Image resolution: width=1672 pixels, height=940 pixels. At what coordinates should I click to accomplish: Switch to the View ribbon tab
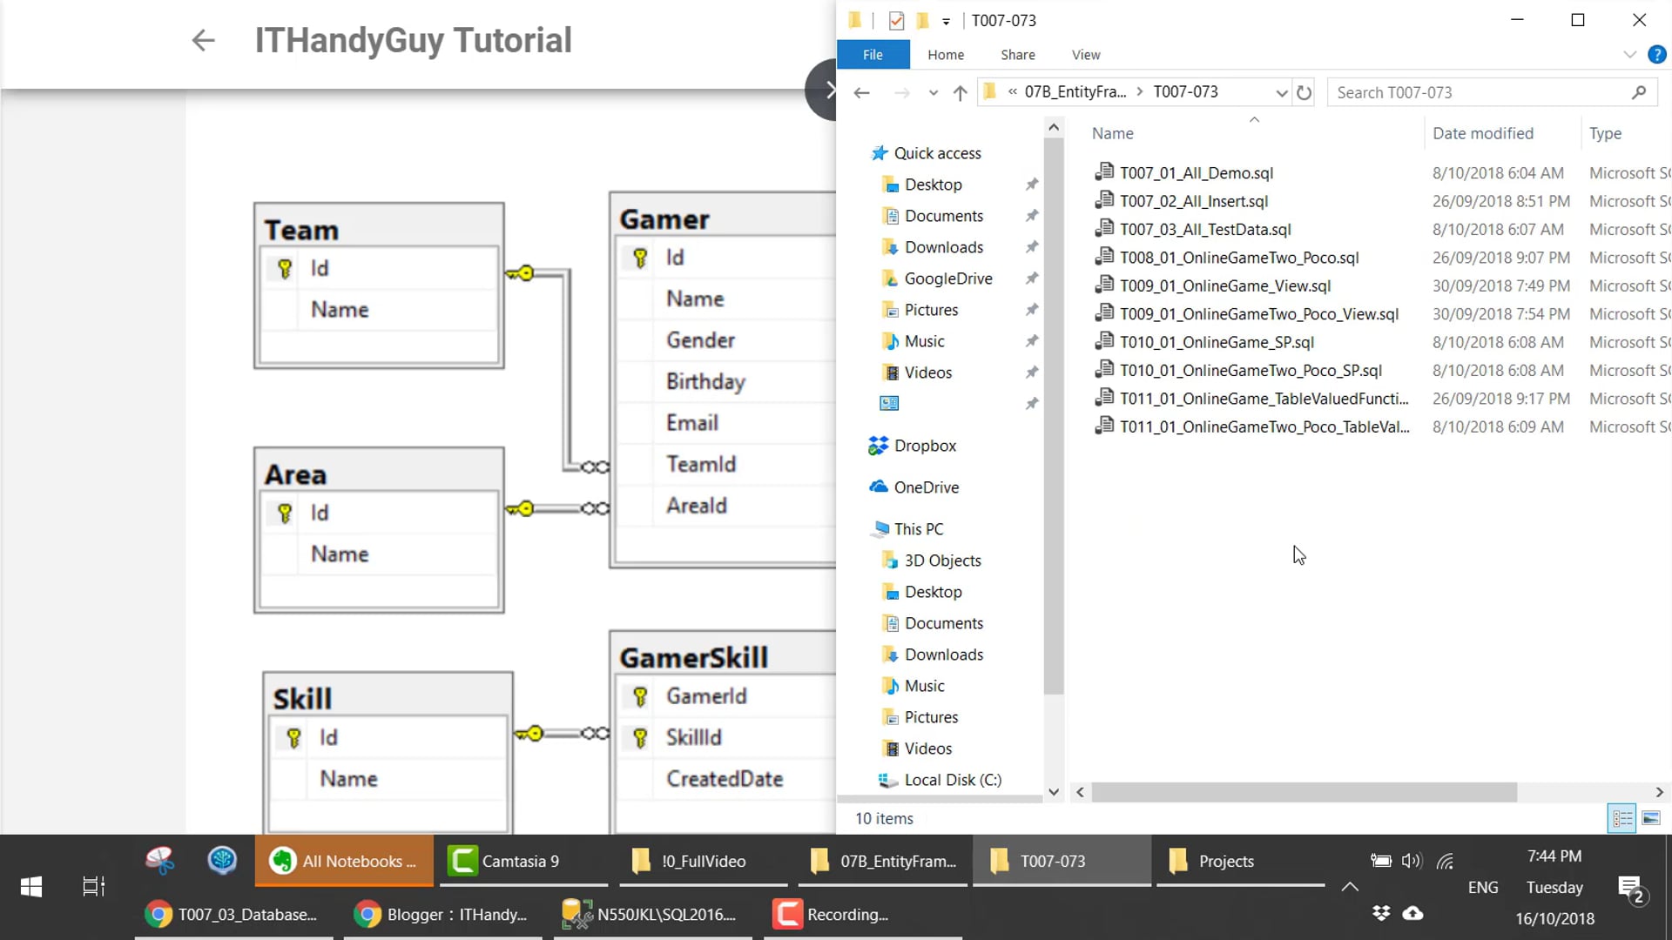pos(1085,55)
